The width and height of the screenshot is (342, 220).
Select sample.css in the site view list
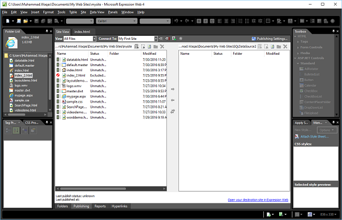tap(74, 102)
